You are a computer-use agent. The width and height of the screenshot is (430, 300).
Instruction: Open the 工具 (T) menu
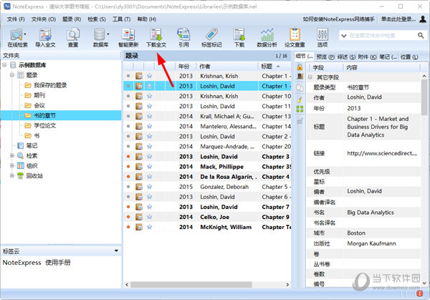[121, 19]
